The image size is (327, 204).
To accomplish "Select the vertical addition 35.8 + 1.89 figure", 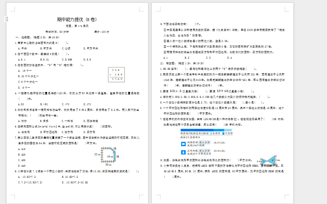I will click(116, 75).
